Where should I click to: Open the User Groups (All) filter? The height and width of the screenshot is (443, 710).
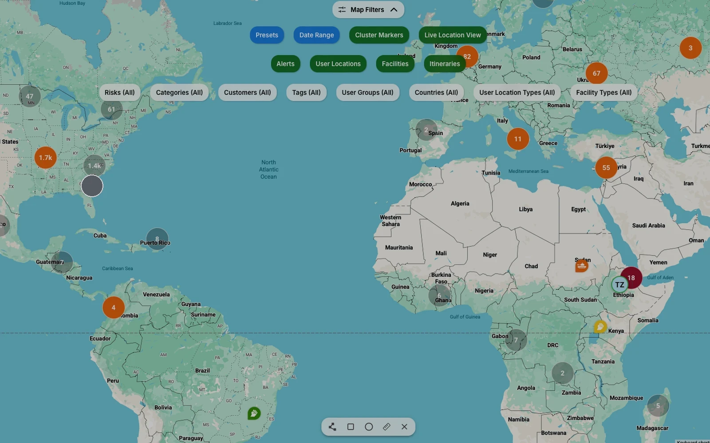(367, 93)
